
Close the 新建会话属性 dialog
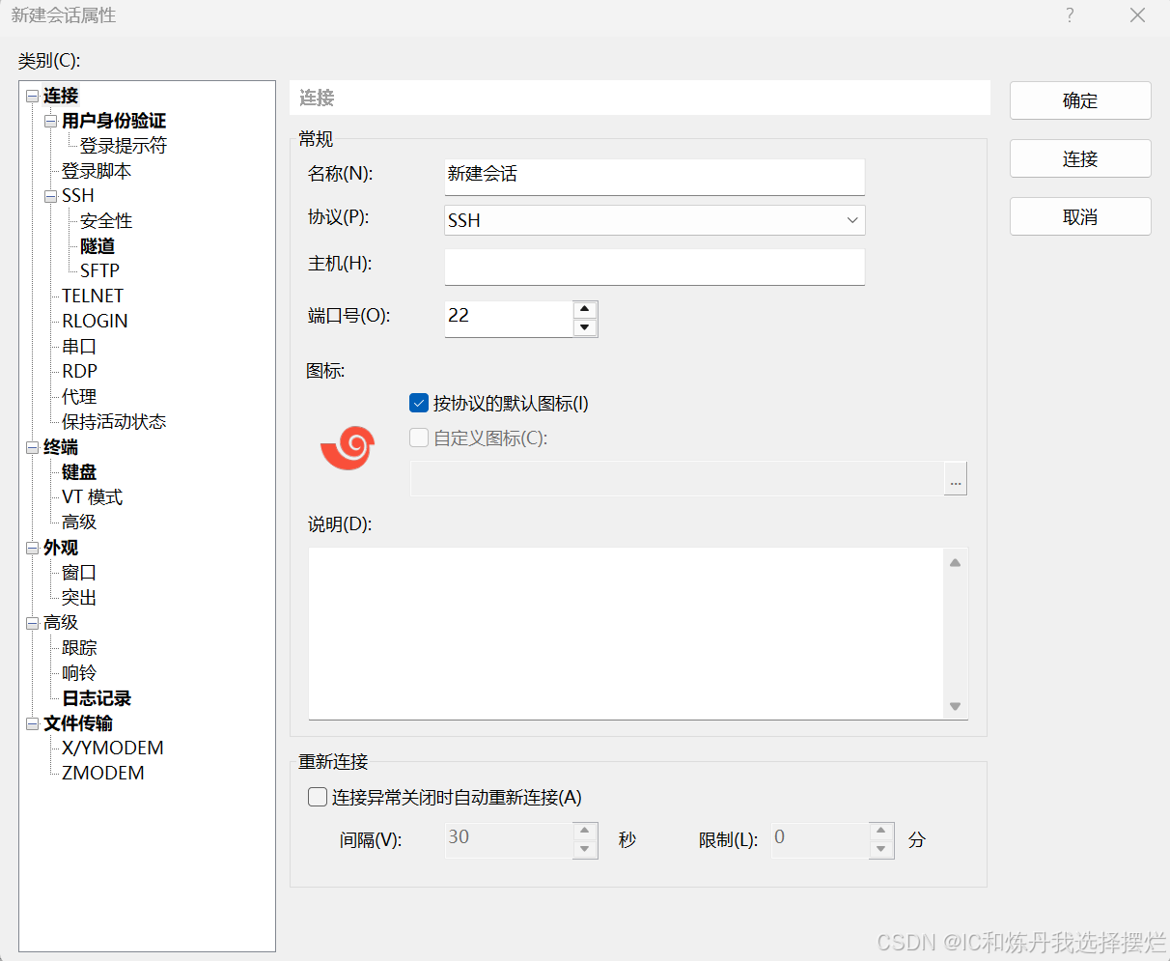tap(1138, 15)
